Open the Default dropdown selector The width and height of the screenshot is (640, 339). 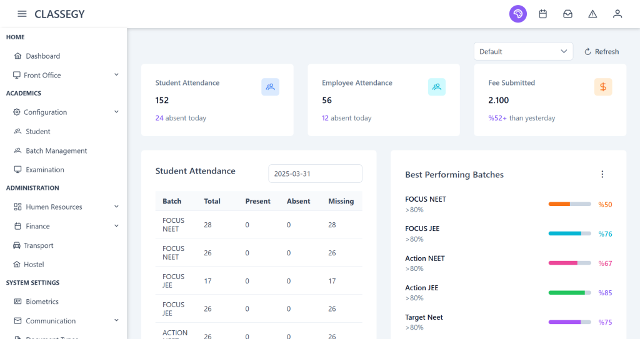click(x=523, y=51)
